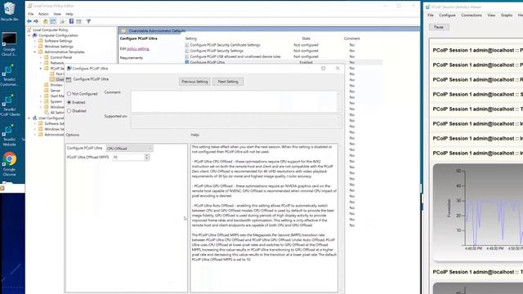Select the Not Configured radio button
This screenshot has height=294, width=523.
[x=69, y=94]
